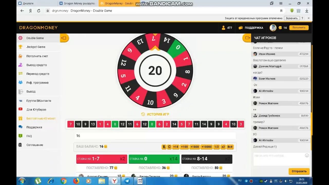329x185 pixels.
Task: Repeat the last bet with refresh icon
Action: [x=169, y=147]
